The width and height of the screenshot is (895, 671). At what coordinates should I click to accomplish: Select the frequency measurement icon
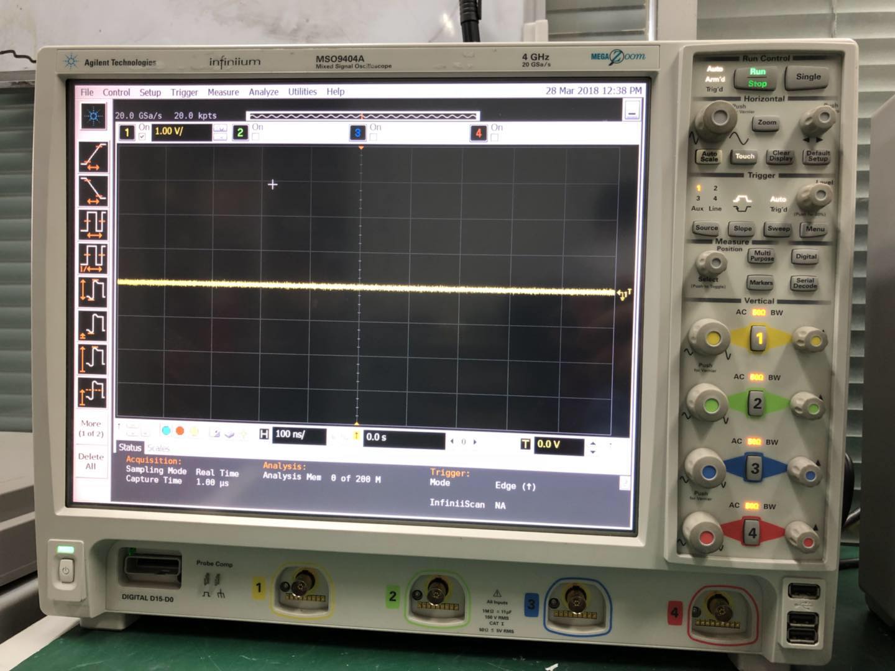[x=93, y=258]
